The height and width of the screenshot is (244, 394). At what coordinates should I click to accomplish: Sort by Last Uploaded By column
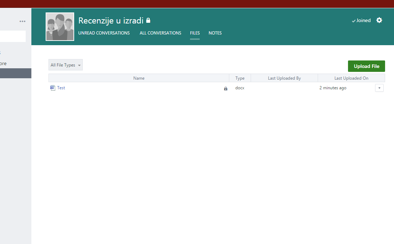284,78
